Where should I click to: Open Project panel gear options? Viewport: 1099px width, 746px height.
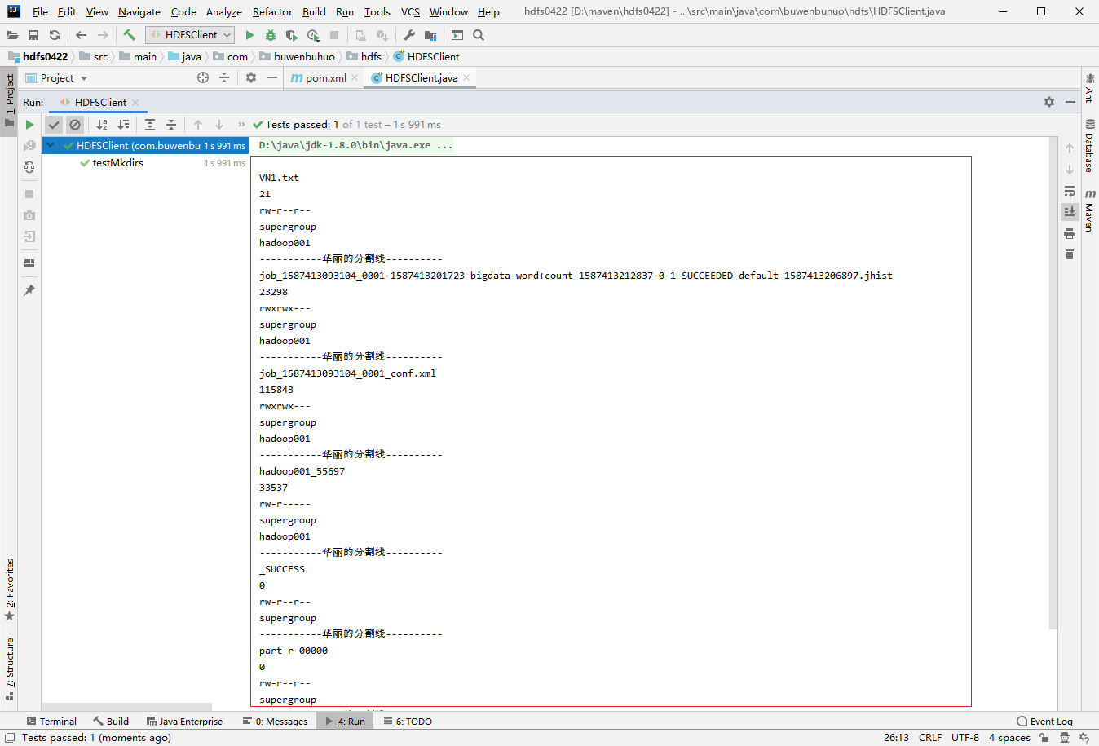[251, 77]
